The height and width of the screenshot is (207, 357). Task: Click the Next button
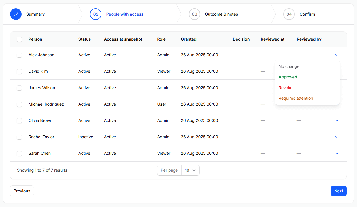(339, 191)
